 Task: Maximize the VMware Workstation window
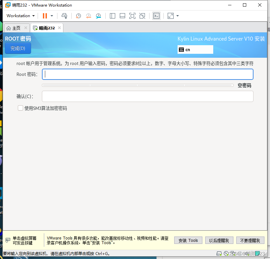(245, 5)
